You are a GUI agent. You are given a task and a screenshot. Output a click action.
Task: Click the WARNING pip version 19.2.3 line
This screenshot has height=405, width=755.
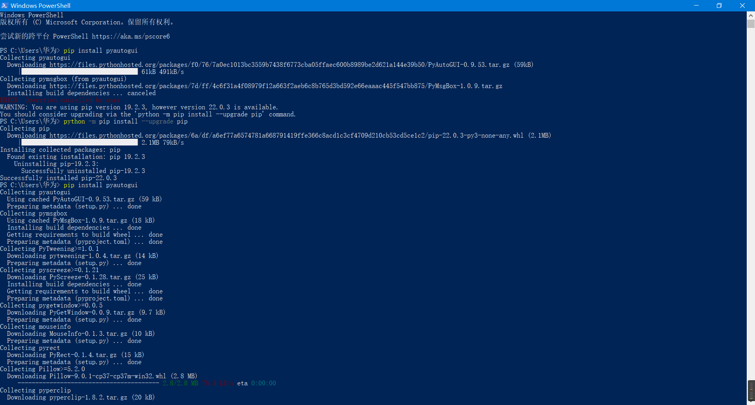pos(139,107)
